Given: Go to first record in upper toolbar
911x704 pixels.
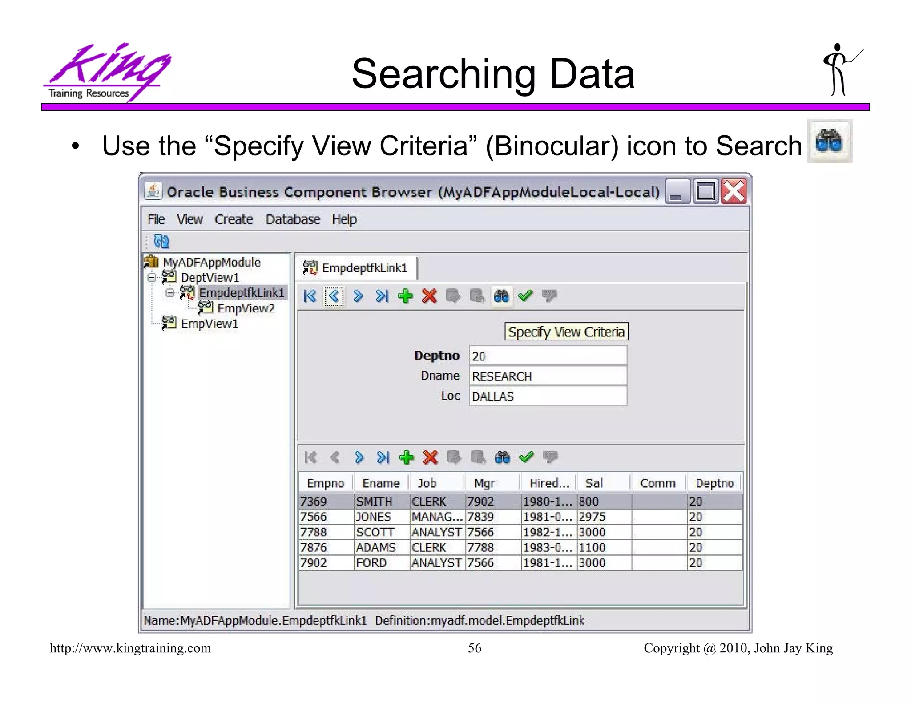Looking at the screenshot, I should tap(310, 296).
